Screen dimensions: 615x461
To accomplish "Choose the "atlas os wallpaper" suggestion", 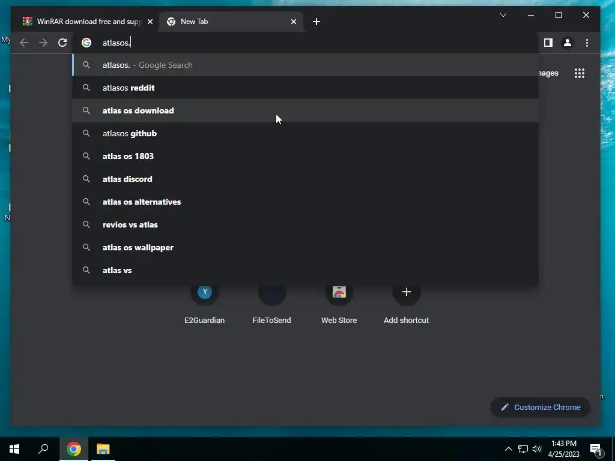I will (306, 247).
